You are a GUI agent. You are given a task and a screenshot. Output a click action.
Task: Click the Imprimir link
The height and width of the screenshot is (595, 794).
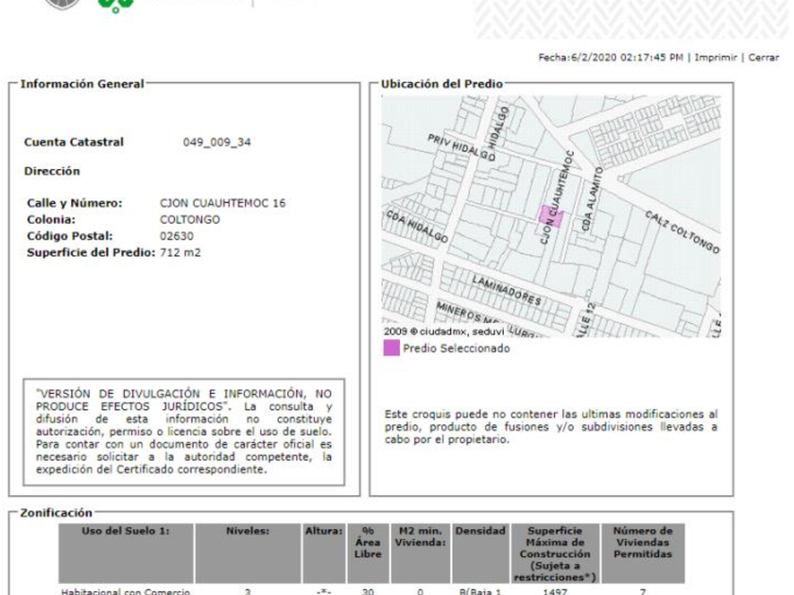(716, 58)
